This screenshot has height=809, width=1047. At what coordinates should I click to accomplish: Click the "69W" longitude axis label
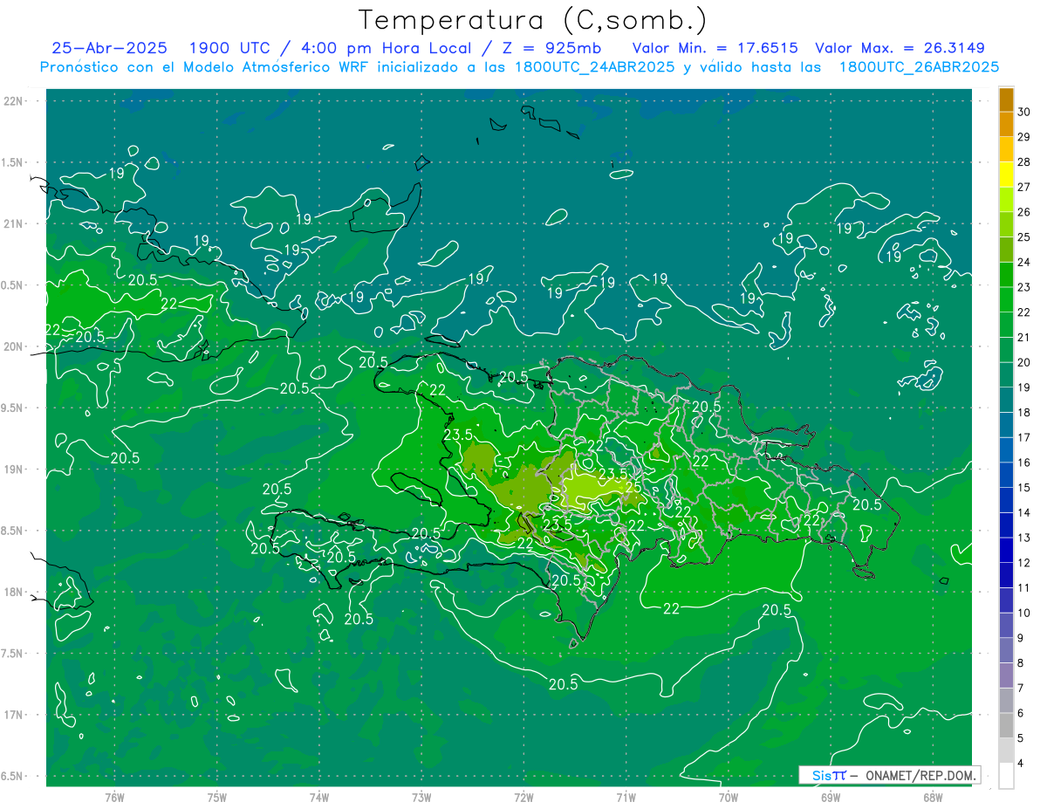(831, 797)
